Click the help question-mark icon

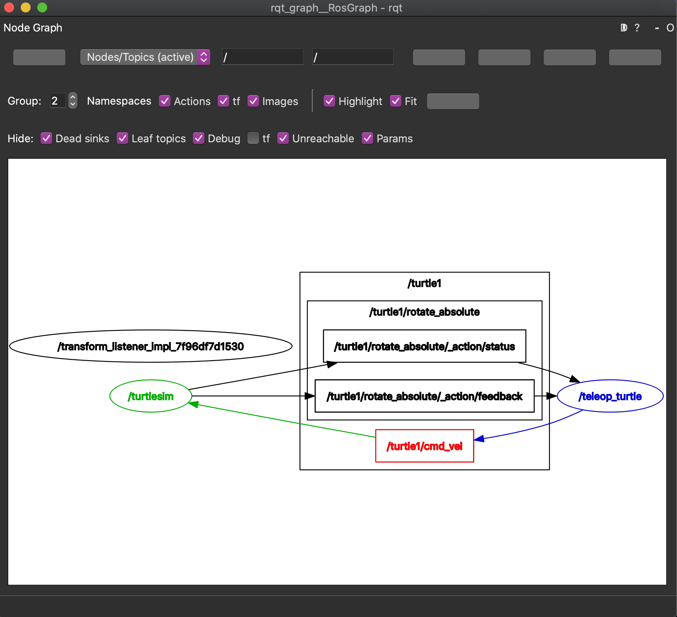point(636,28)
